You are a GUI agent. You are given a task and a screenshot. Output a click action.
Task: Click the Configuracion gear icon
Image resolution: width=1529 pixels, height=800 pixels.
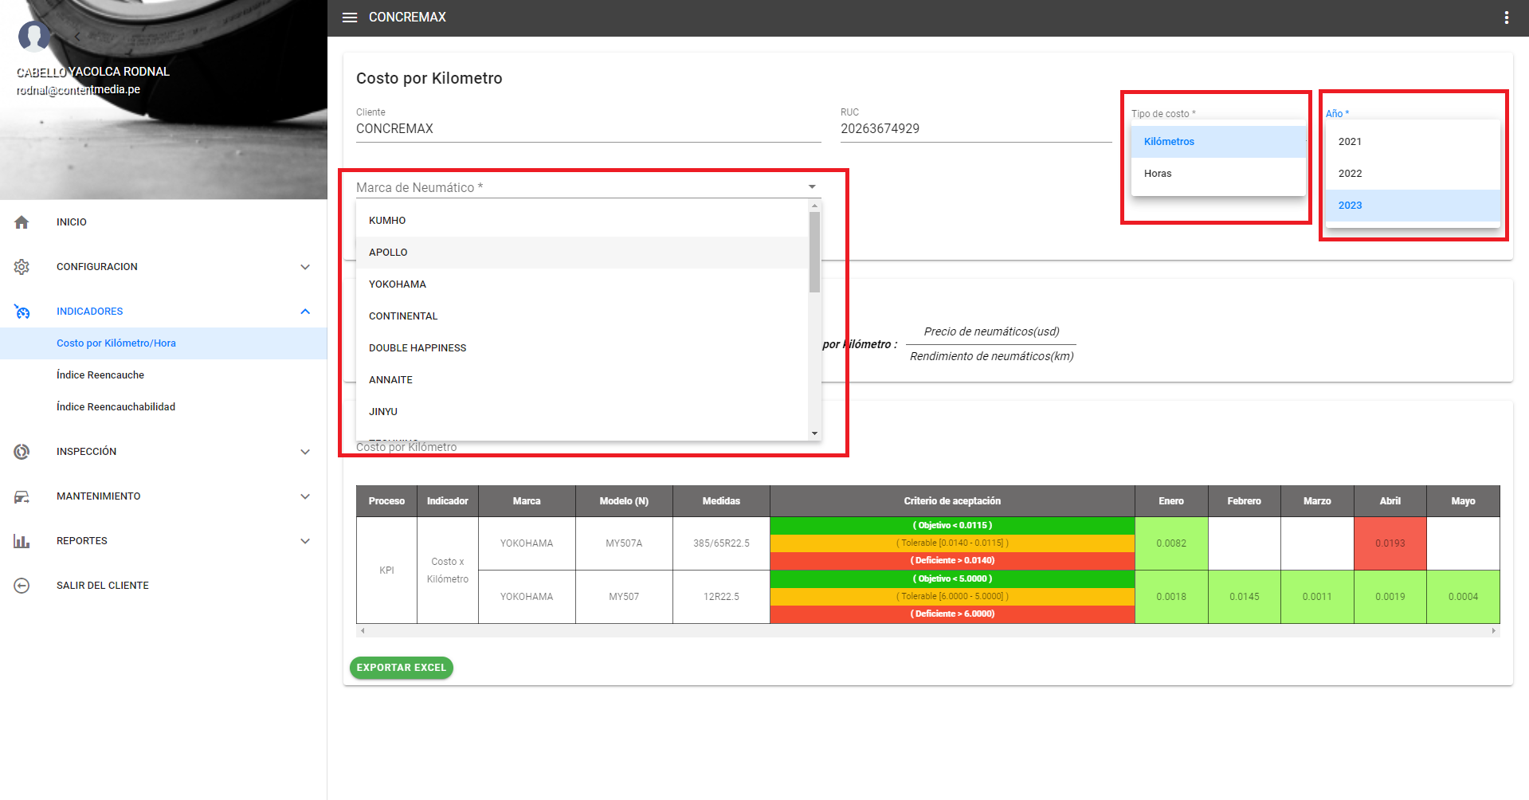pos(22,267)
